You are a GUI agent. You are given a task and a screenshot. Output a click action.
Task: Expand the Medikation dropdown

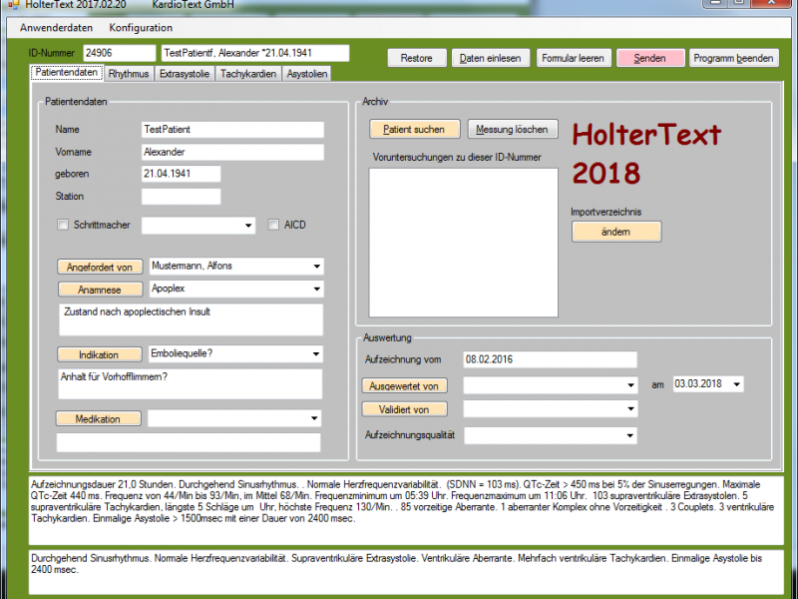coord(314,418)
